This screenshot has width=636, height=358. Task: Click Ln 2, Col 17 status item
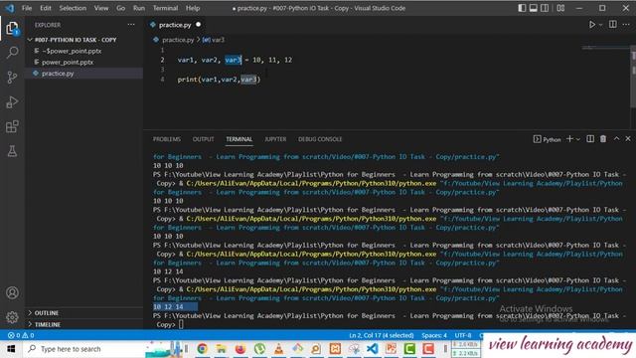click(x=382, y=336)
